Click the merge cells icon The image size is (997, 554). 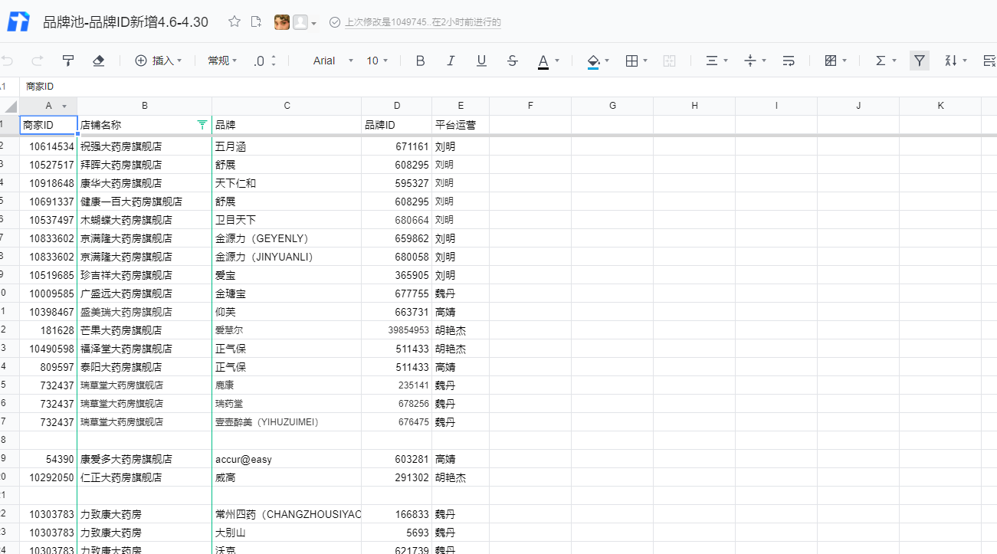click(669, 61)
